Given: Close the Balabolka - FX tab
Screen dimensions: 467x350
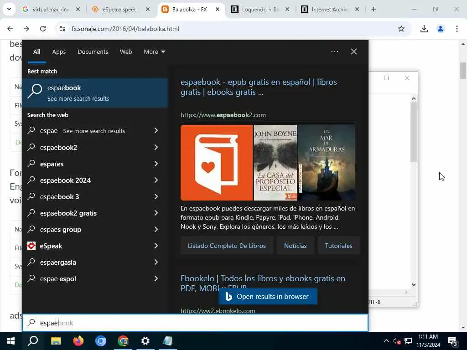Looking at the screenshot, I should [218, 9].
